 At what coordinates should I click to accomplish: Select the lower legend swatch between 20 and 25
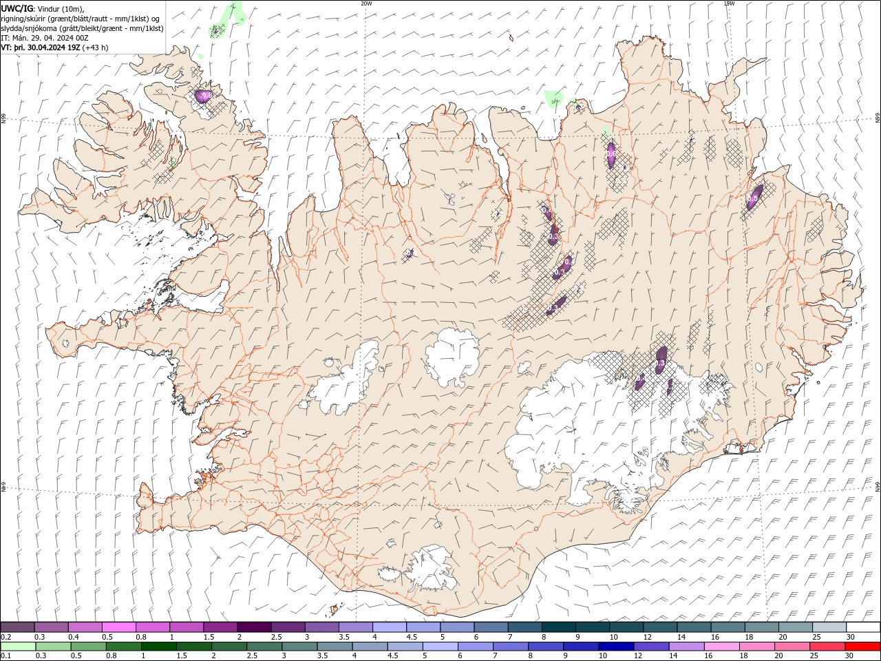click(x=793, y=647)
